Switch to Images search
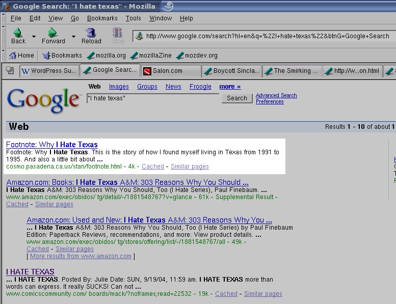The width and height of the screenshot is (396, 304). (119, 87)
